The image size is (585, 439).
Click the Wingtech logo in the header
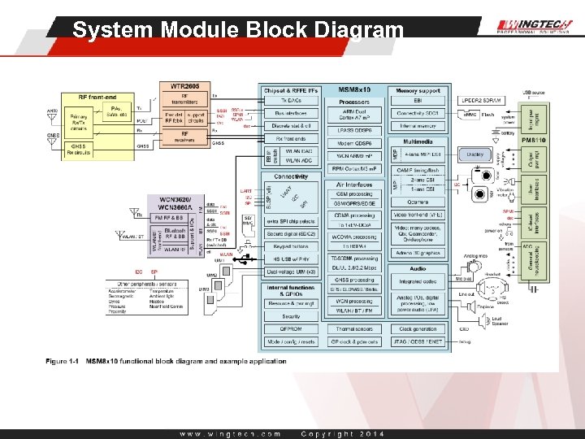pyautogui.click(x=535, y=26)
